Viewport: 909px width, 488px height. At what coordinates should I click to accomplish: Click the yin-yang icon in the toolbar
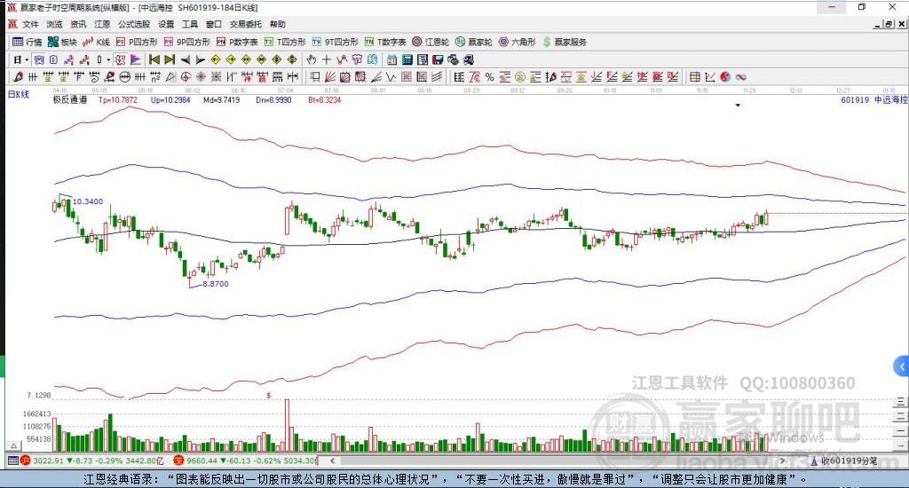pos(725,77)
